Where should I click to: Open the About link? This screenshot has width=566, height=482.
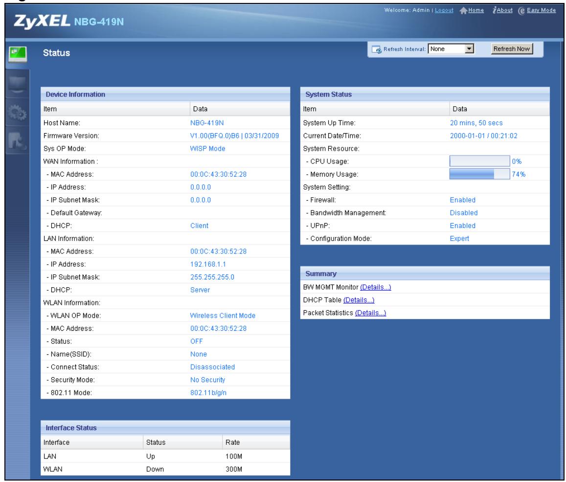505,10
